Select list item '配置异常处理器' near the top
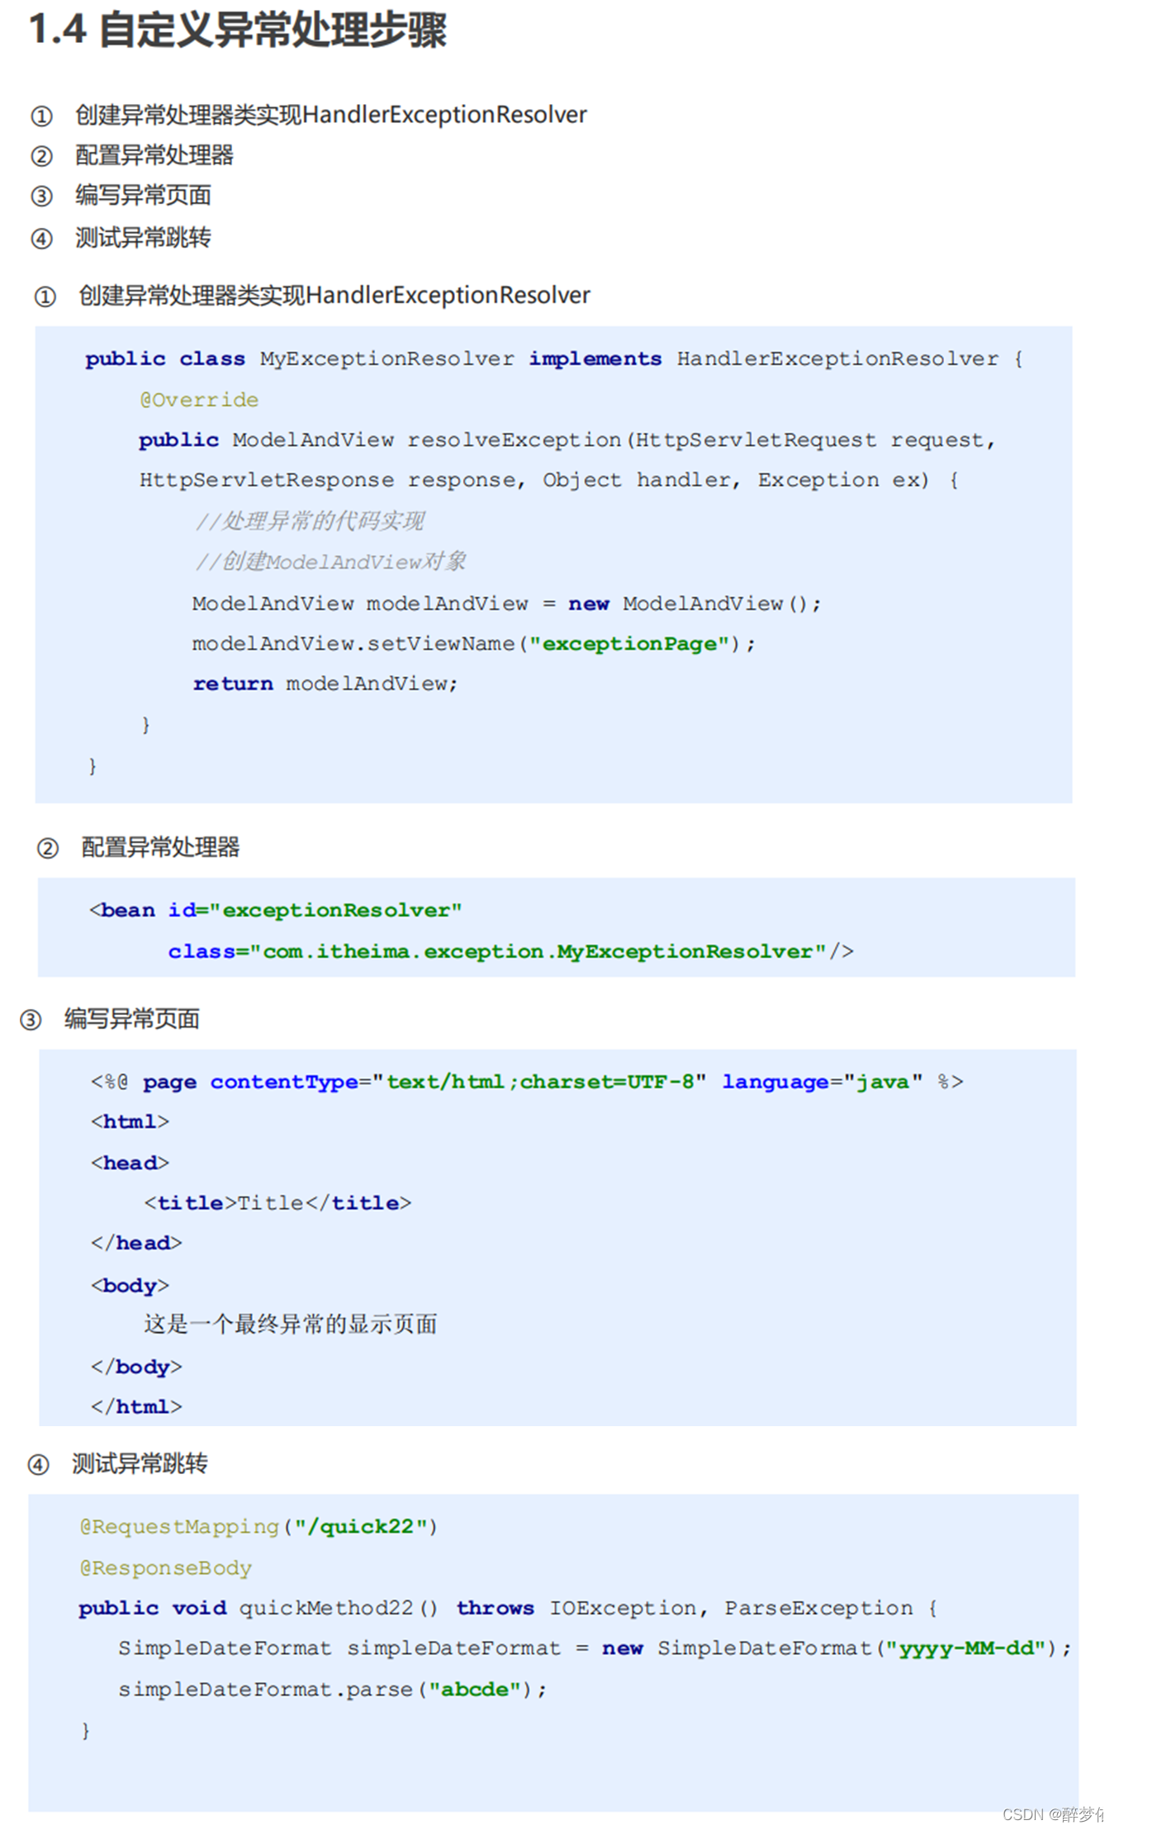The height and width of the screenshot is (1830, 1157). [x=154, y=155]
